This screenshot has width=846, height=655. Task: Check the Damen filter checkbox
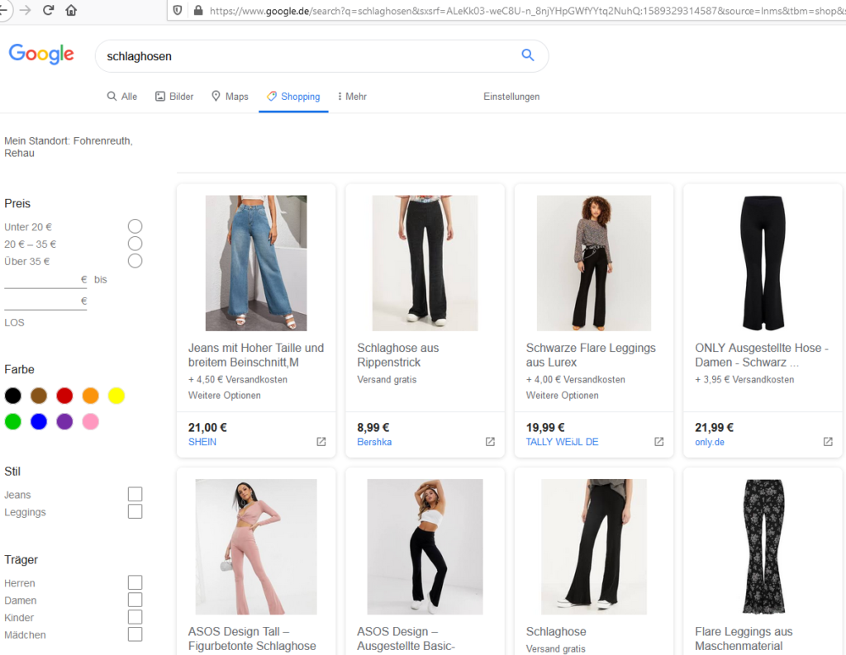135,600
